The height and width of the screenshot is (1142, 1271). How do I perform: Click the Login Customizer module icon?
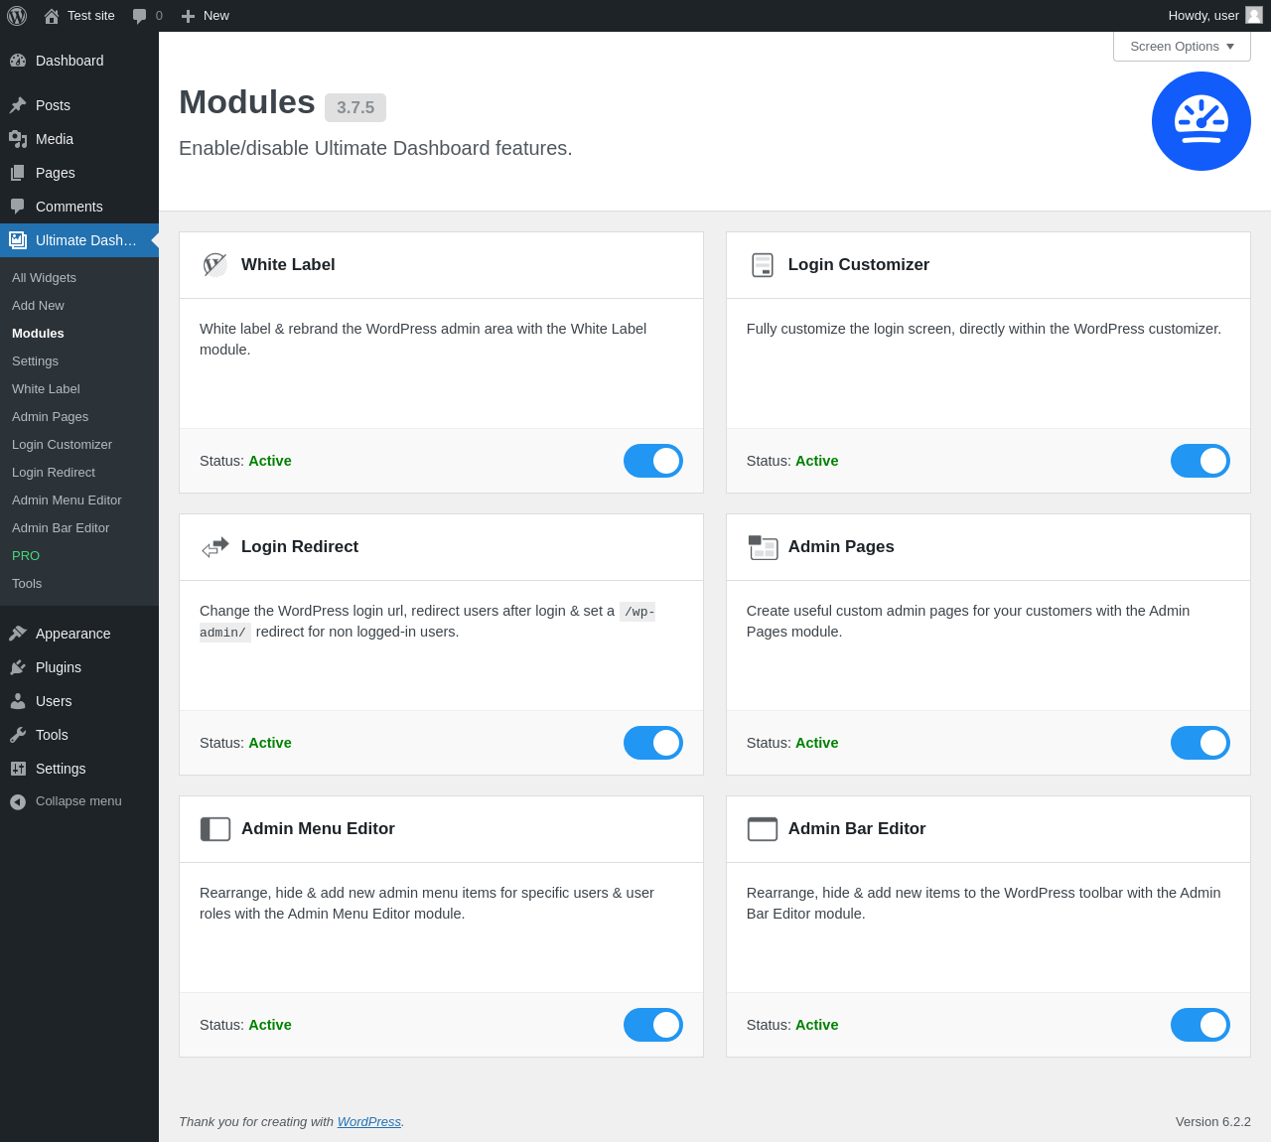(x=763, y=265)
